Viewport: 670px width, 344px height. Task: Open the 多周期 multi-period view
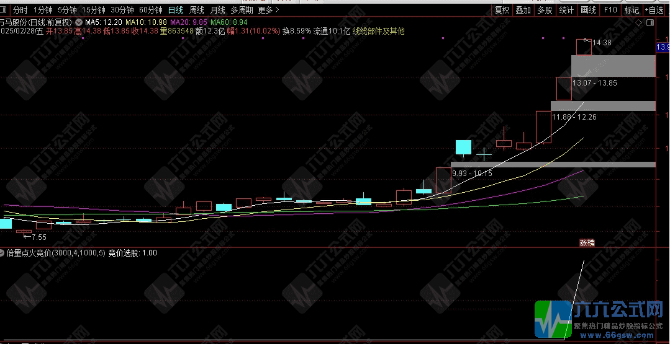pyautogui.click(x=242, y=10)
